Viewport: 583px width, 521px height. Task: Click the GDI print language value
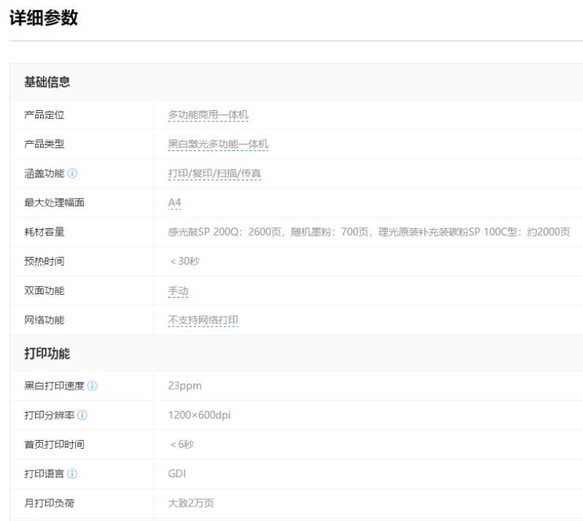point(177,474)
